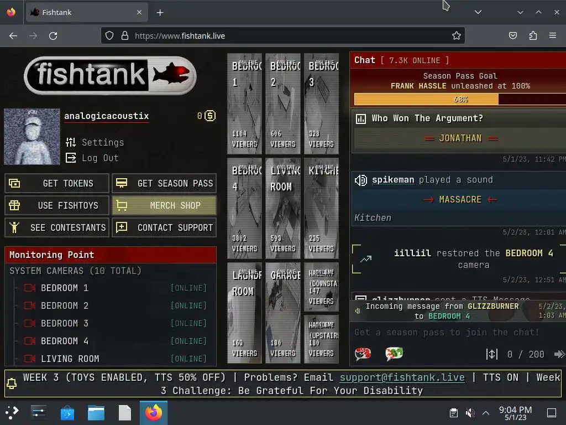Open the Garage camera thumbnail
The width and height of the screenshot is (566, 425).
pos(283,313)
